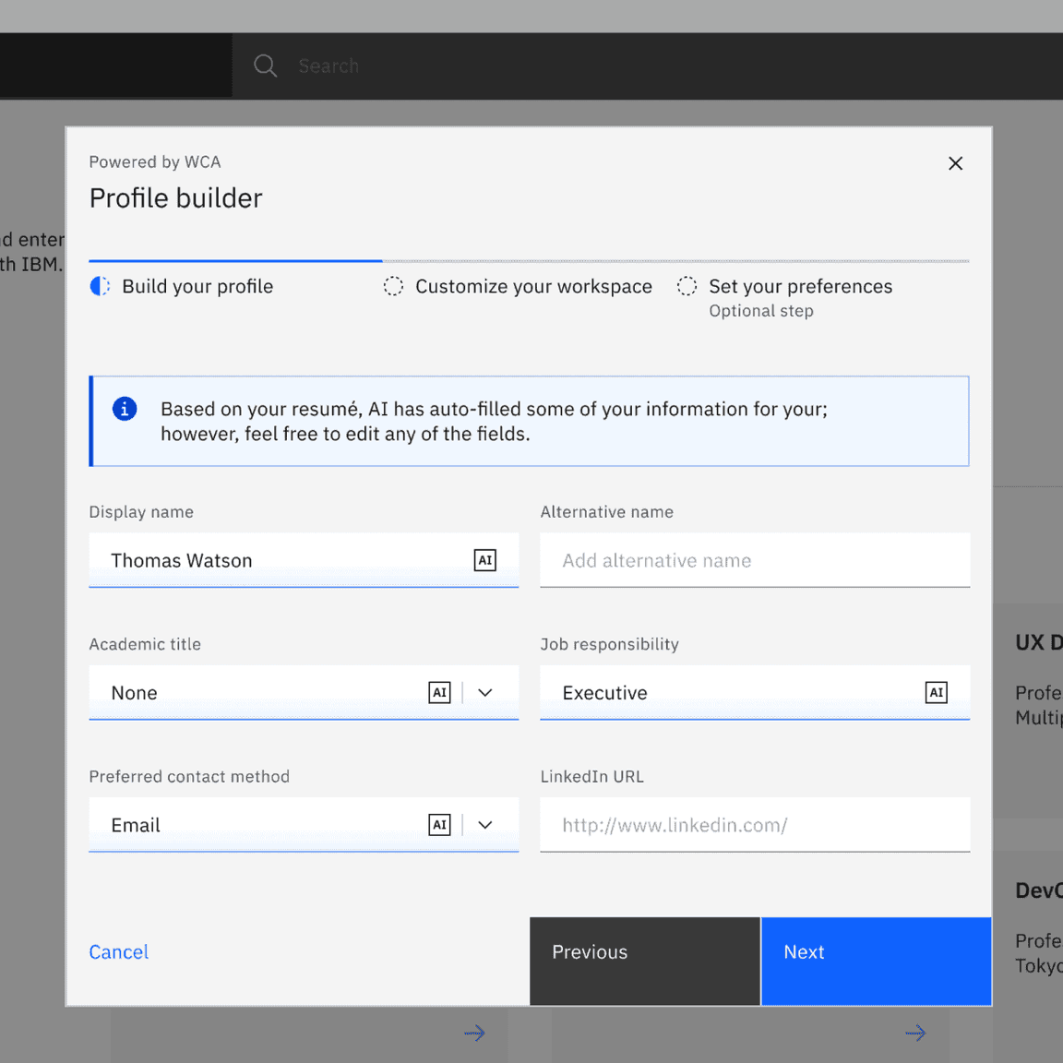Click the AI tag on Preferred contact method

pyautogui.click(x=440, y=825)
